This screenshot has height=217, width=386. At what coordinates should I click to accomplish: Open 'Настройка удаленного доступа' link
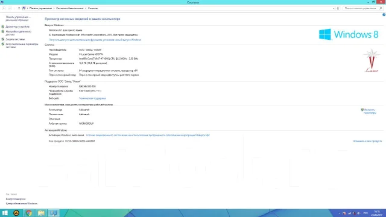tap(19, 33)
